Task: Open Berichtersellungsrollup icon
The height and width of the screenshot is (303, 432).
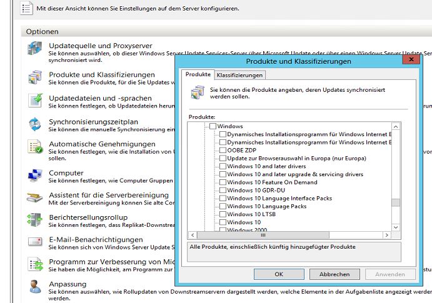Action: [35, 220]
